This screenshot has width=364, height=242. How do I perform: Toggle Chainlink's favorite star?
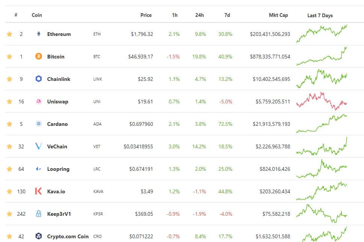[x=9, y=79]
